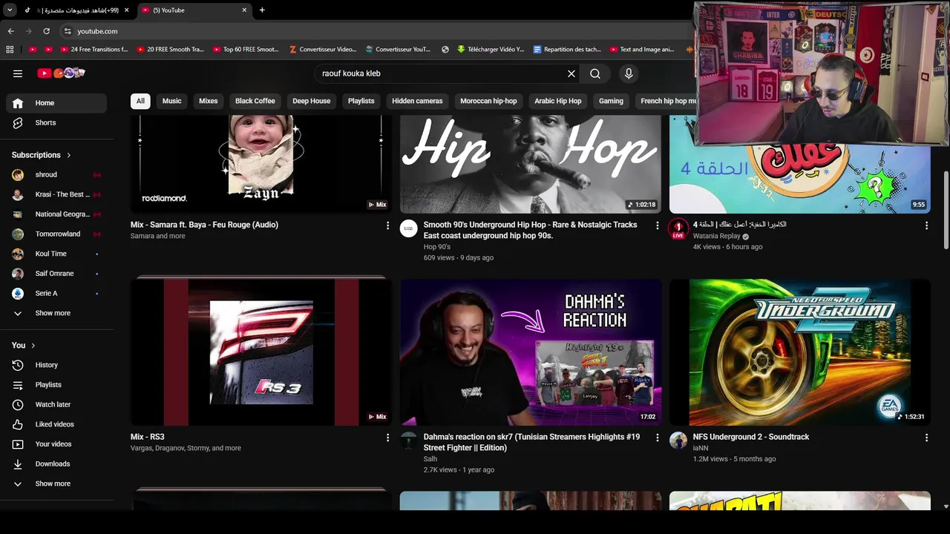950x534 pixels.
Task: Go to Home in sidebar
Action: point(56,103)
